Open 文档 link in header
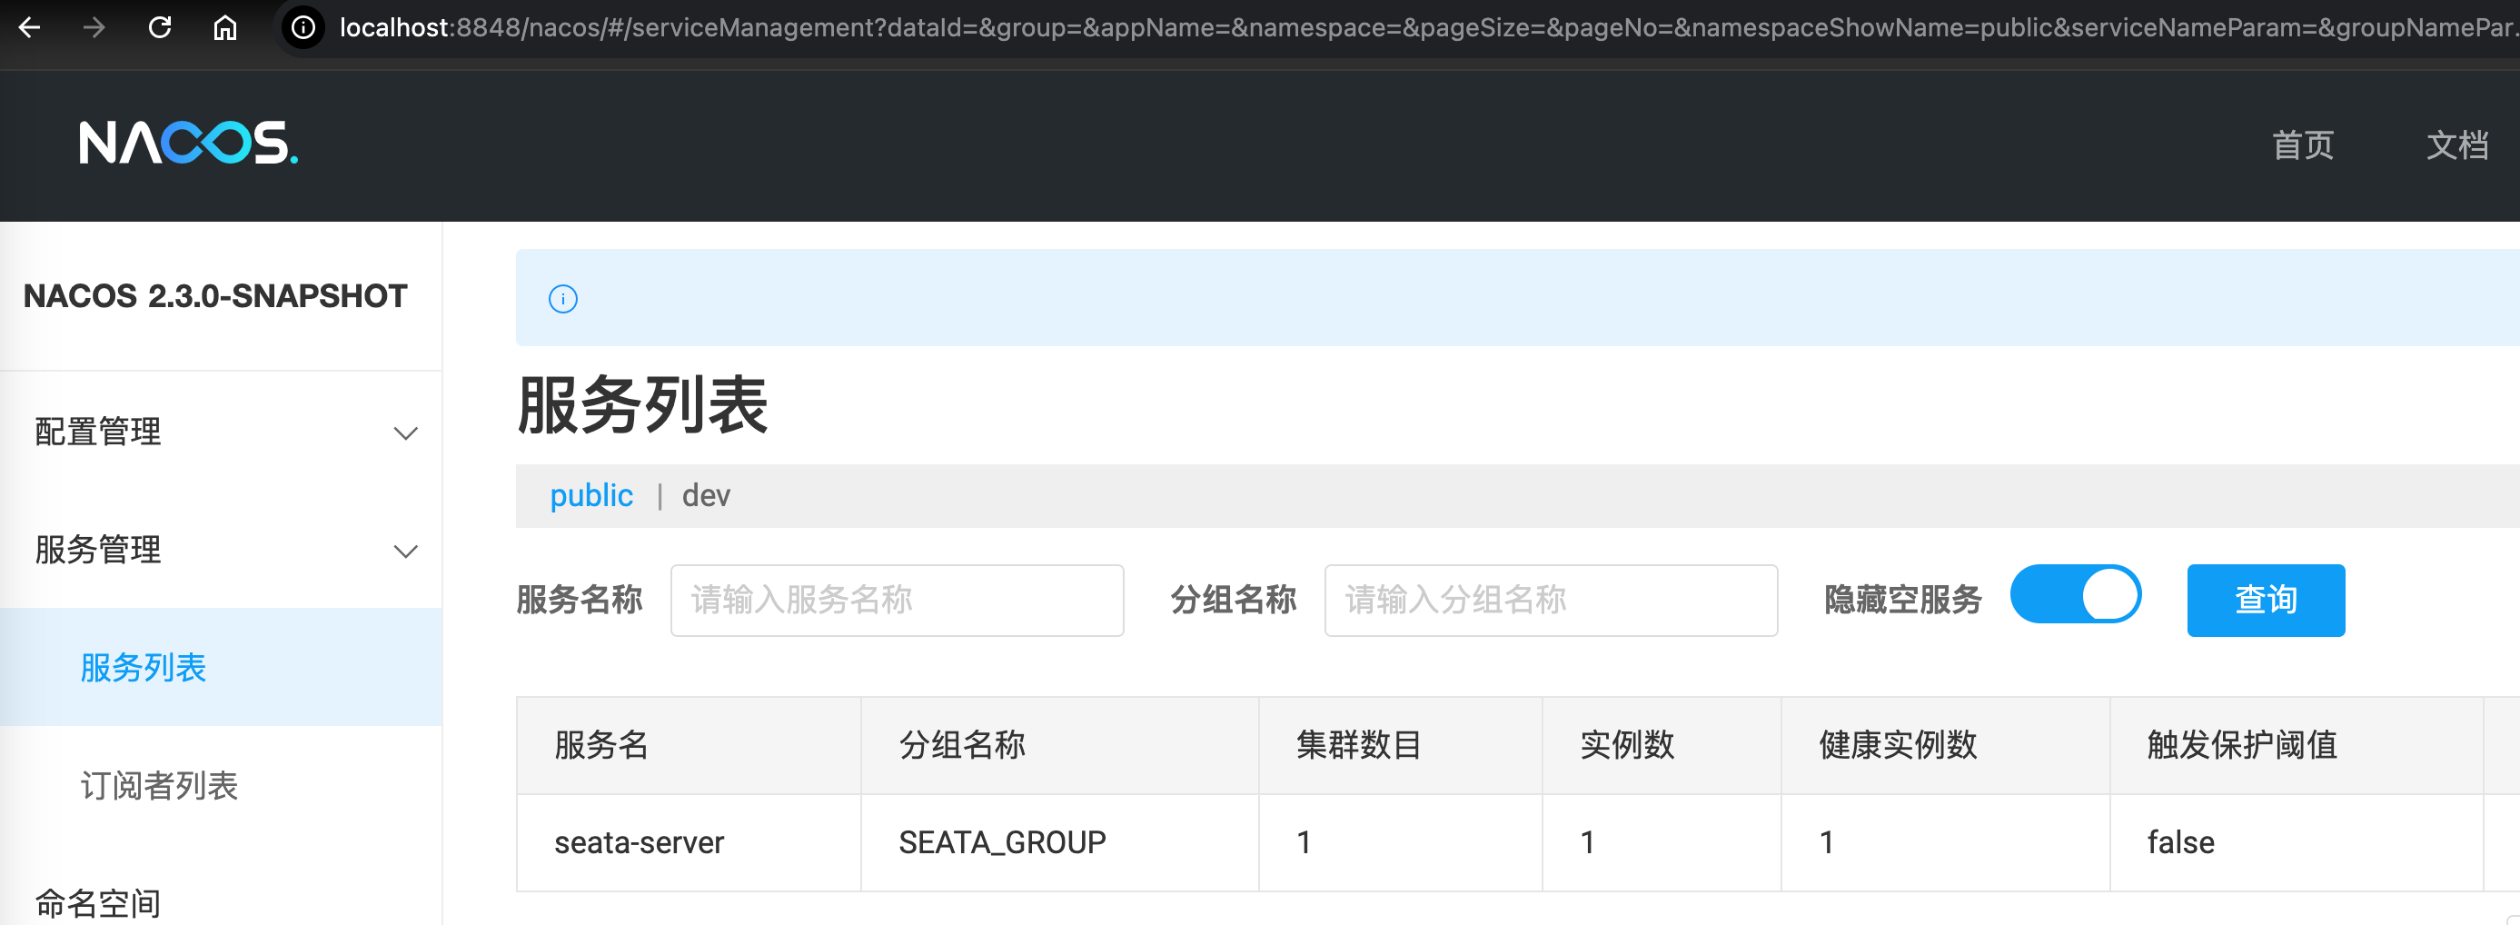 tap(2456, 146)
